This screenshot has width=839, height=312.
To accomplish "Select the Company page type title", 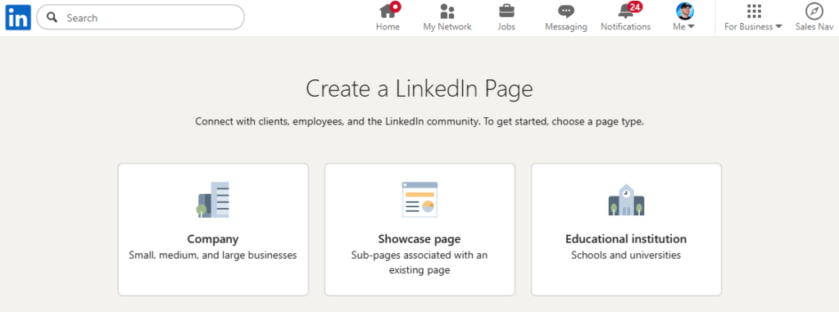I will click(213, 238).
